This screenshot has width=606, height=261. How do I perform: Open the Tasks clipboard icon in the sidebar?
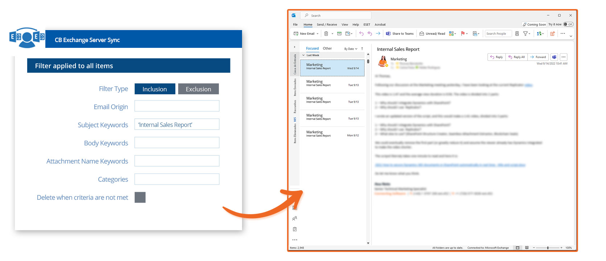click(295, 229)
